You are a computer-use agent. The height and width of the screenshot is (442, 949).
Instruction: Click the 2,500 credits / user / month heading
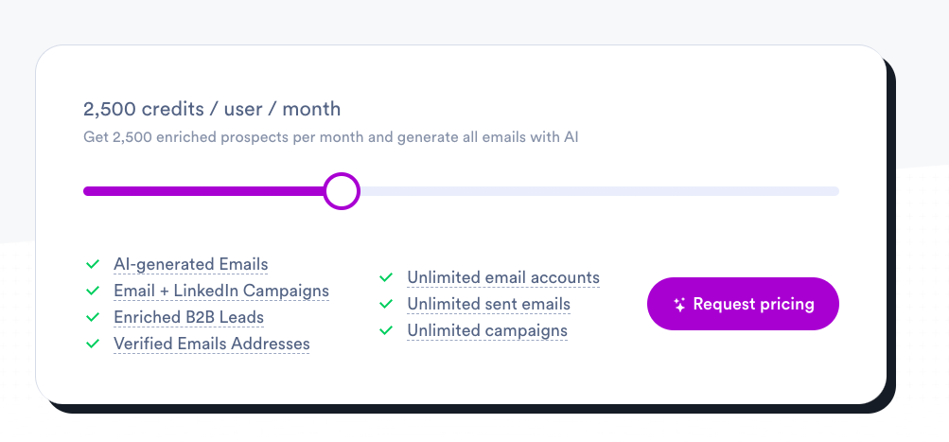pos(212,109)
